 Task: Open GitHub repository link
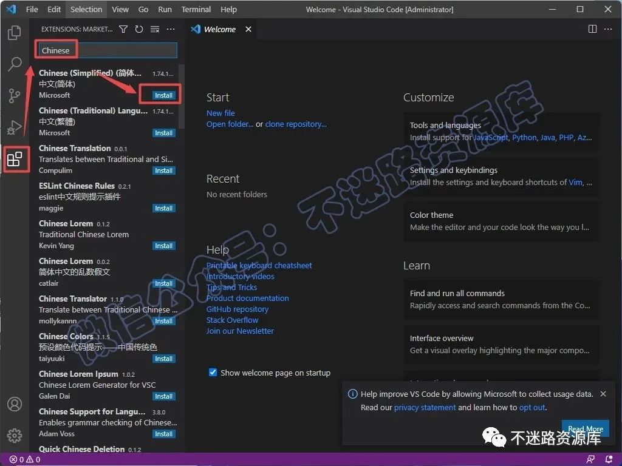238,309
